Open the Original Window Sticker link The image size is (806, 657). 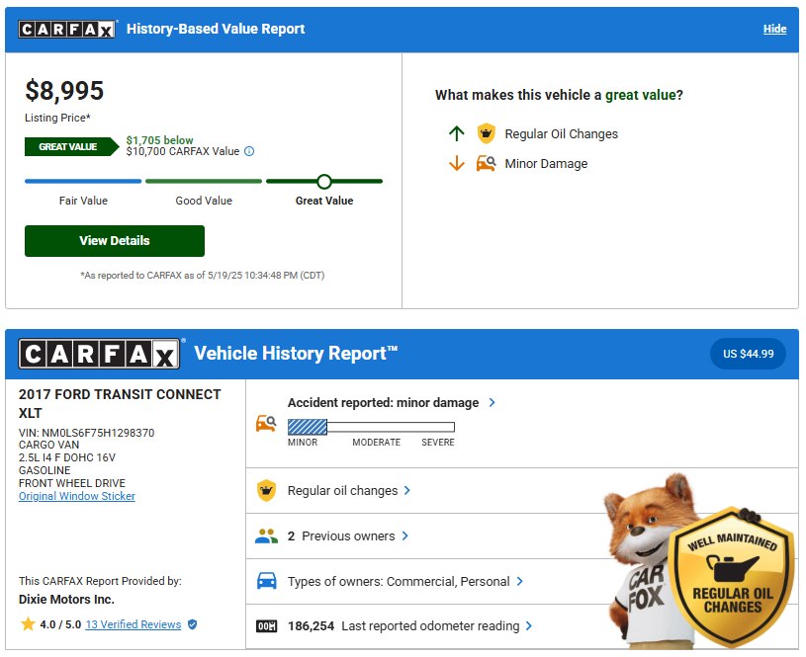point(77,496)
